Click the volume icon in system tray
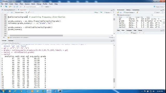This screenshot has width=166, height=93. click(154, 91)
